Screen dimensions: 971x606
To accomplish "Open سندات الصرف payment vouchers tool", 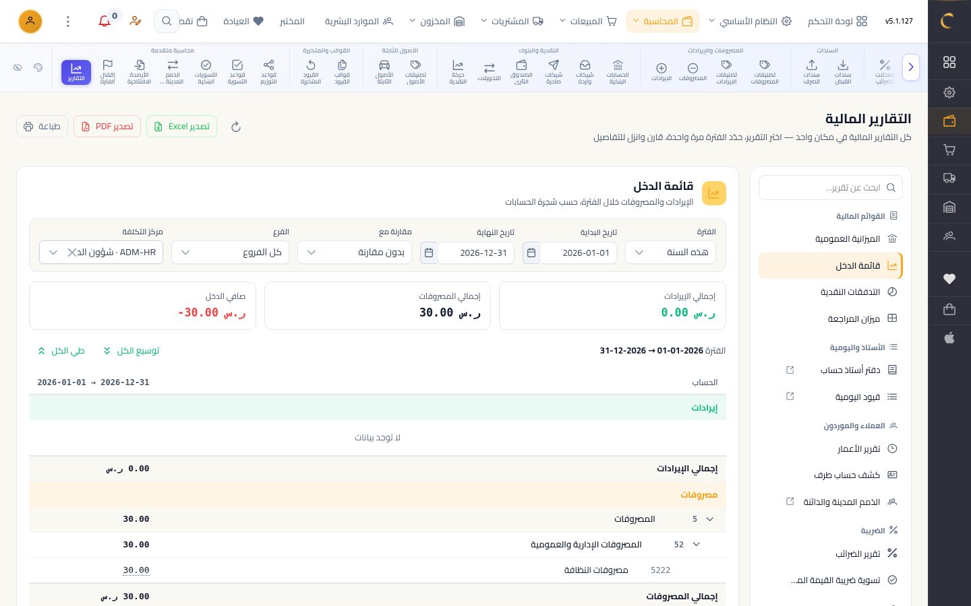I will pos(811,72).
